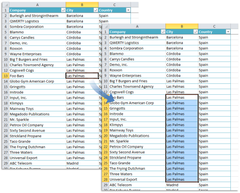Click Charles Townsend Agency in back sheet
The width and height of the screenshot is (240, 193).
click(x=38, y=65)
